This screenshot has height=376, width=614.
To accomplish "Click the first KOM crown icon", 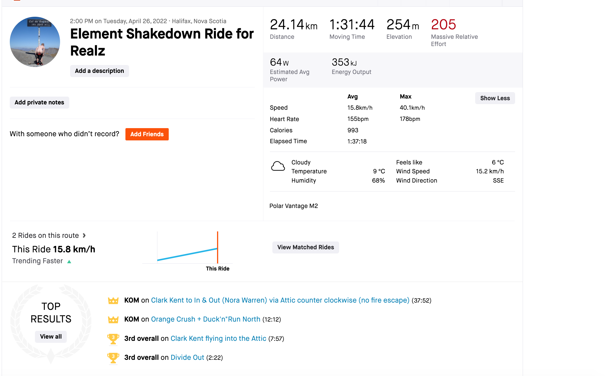I will 113,301.
